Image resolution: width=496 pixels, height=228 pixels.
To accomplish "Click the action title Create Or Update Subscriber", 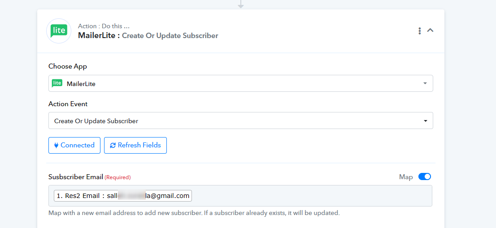I will pyautogui.click(x=170, y=36).
